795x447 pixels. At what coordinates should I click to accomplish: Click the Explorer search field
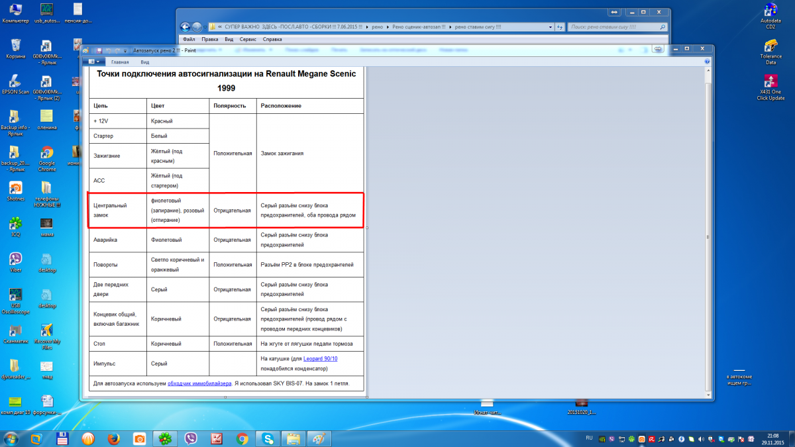pyautogui.click(x=618, y=27)
